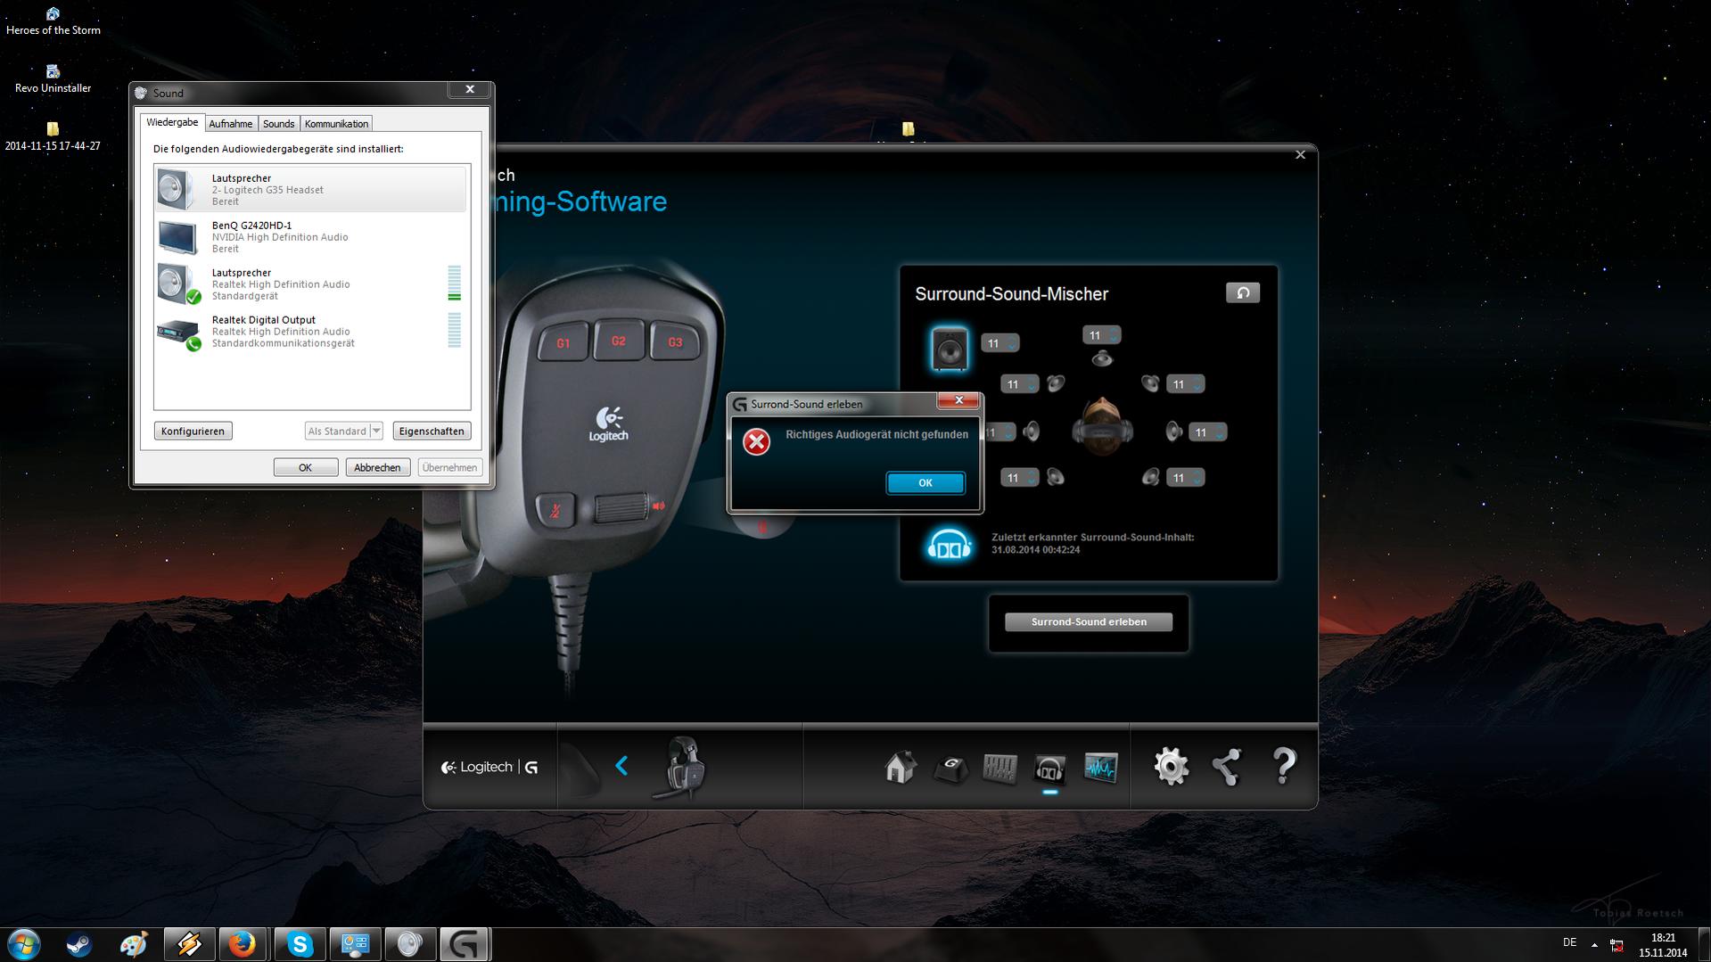Open the Home page icon in Logitech software
1711x962 pixels.
pyautogui.click(x=901, y=767)
